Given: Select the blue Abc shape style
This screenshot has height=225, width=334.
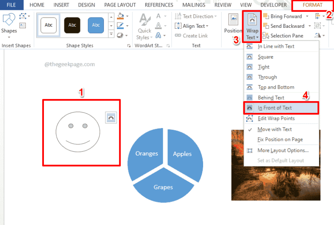Looking at the screenshot, I should click(96, 25).
